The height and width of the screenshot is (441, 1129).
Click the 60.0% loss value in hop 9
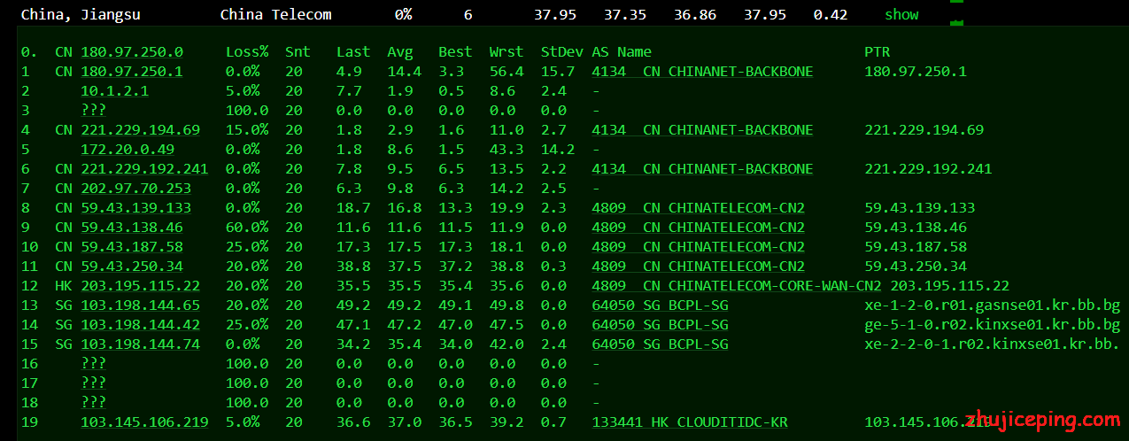pos(243,228)
